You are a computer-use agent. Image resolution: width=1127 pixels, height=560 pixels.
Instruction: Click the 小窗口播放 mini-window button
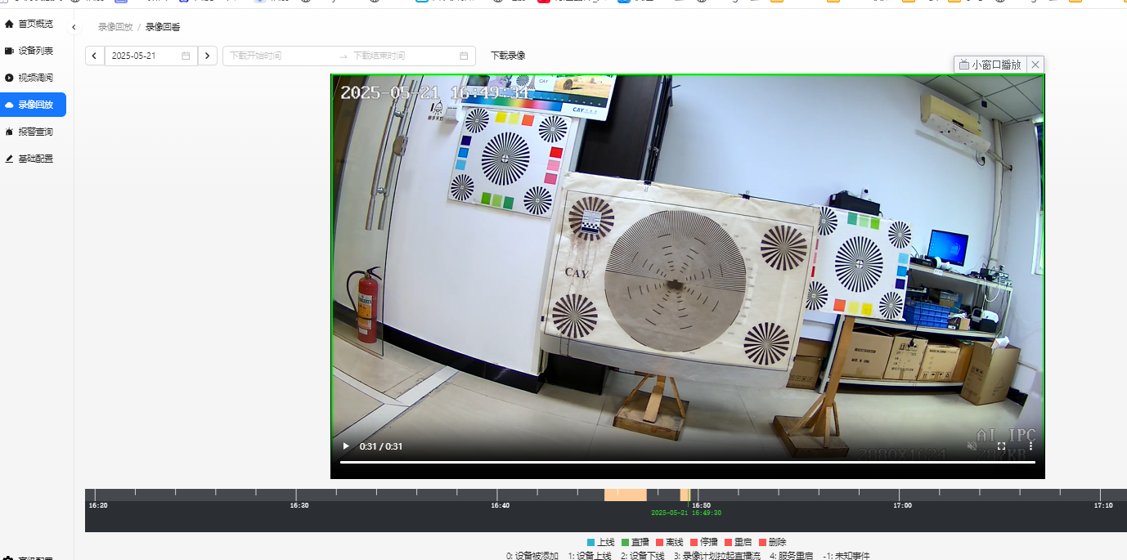[990, 65]
